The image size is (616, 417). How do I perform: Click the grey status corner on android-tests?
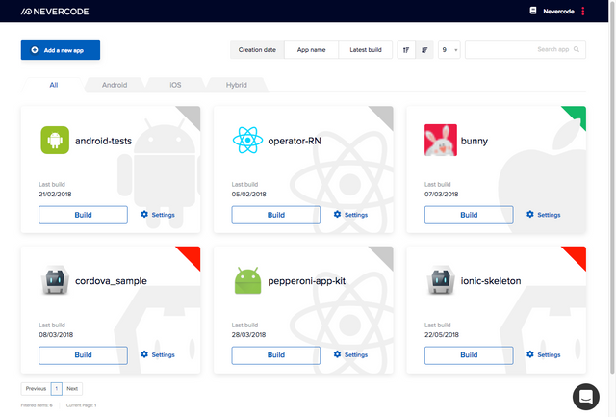[192, 115]
